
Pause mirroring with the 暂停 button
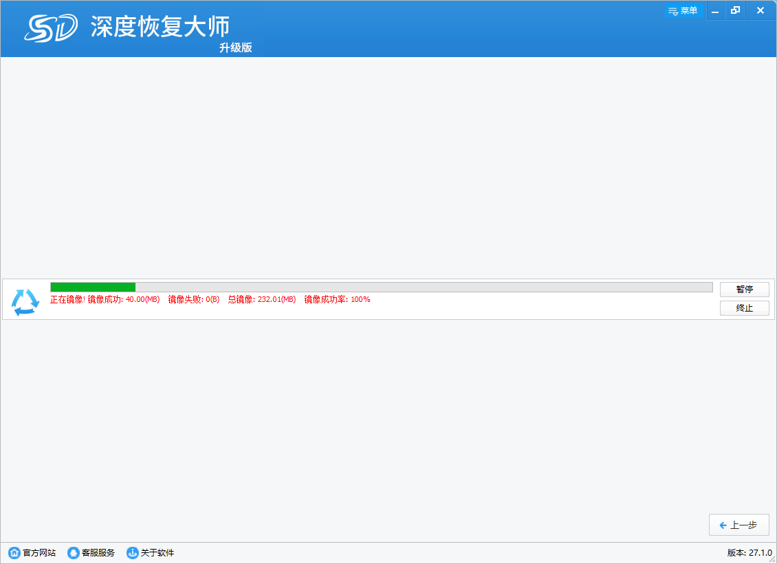pos(744,289)
